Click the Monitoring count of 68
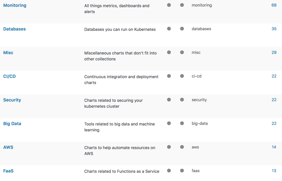 (x=274, y=5)
